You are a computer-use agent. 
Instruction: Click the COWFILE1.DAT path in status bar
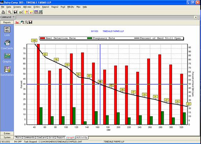coord(60,142)
